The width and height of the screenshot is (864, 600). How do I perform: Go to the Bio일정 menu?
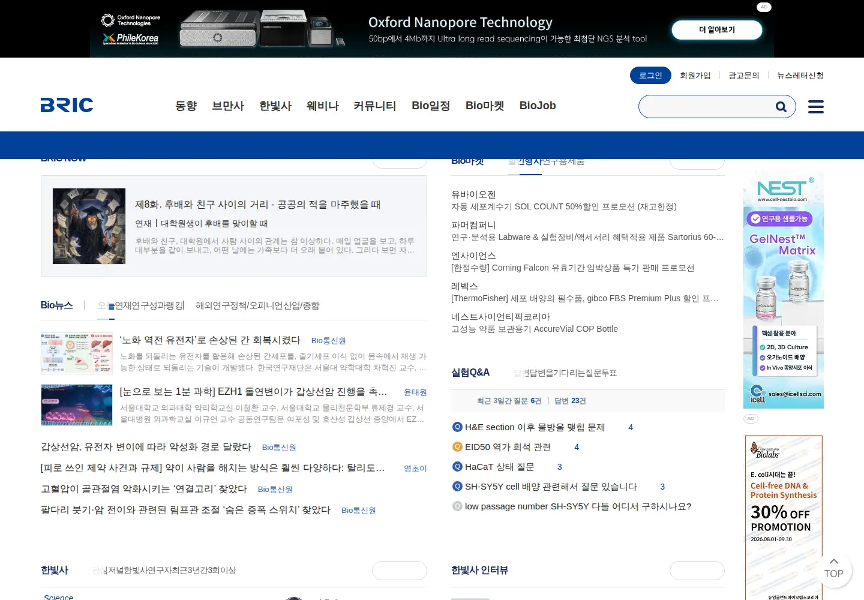tap(431, 106)
